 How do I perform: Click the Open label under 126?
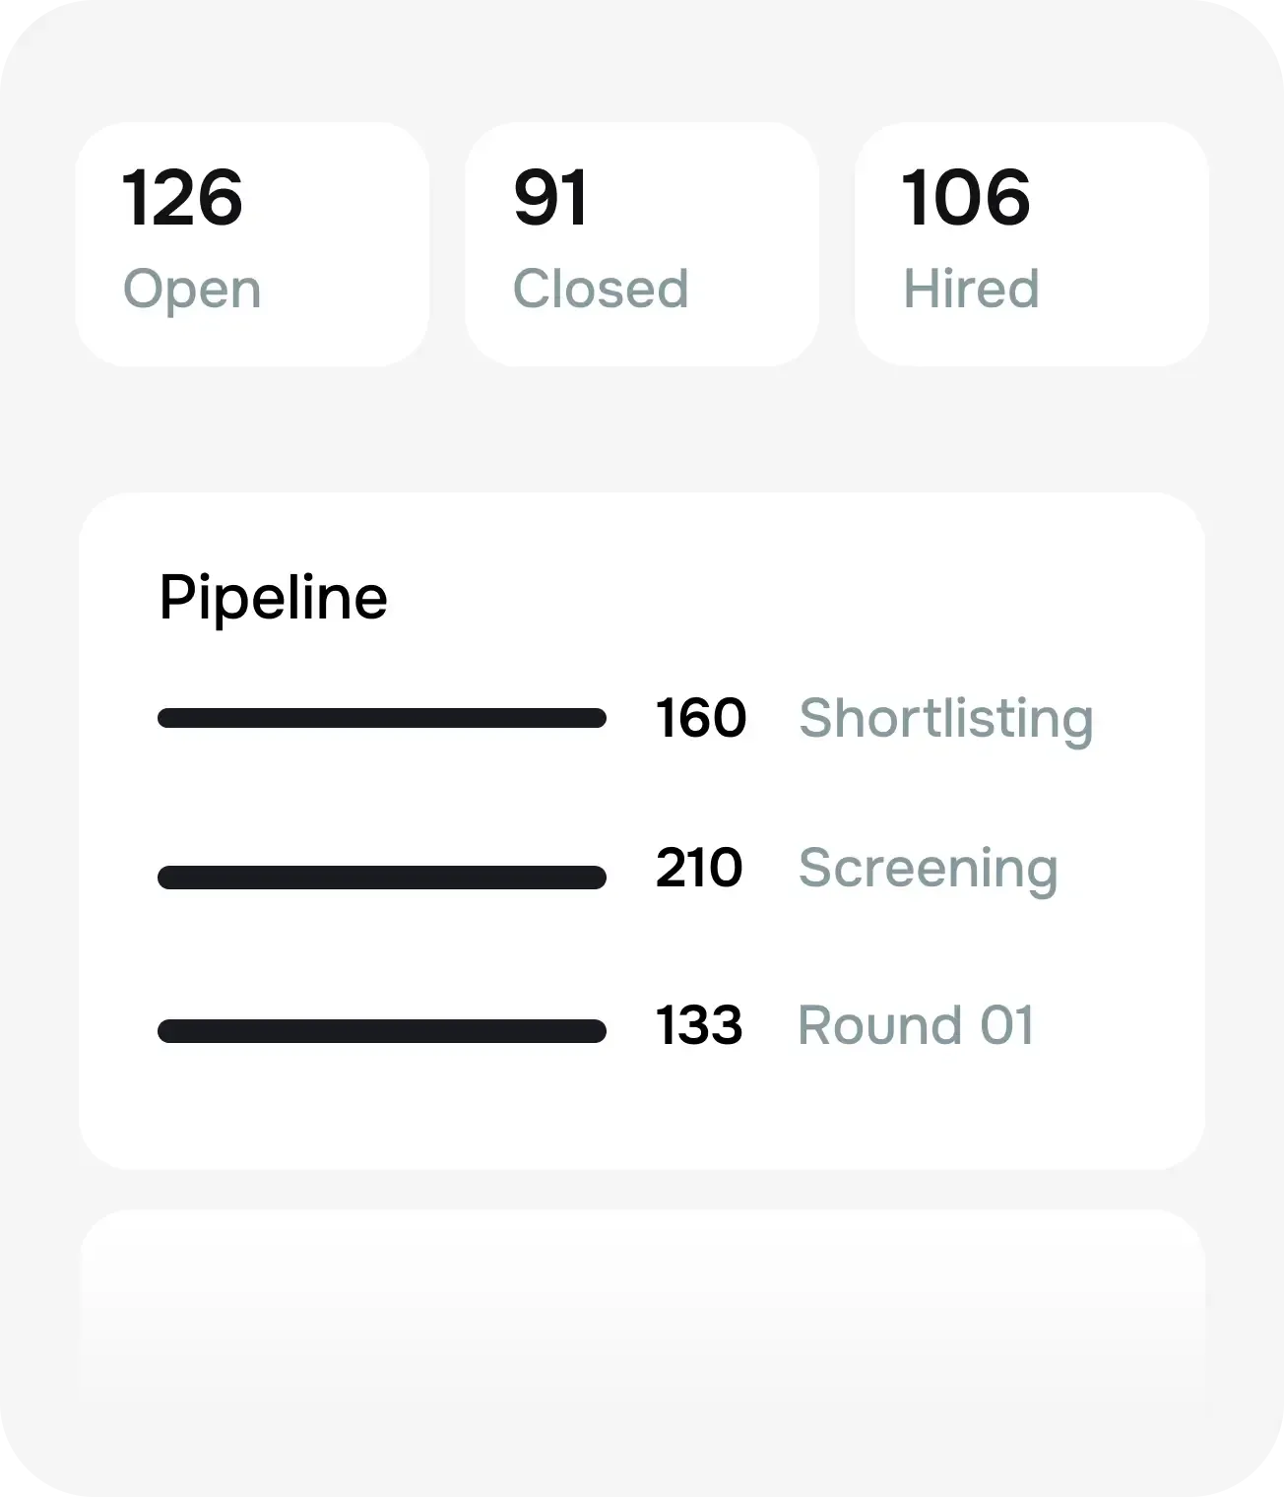(192, 289)
